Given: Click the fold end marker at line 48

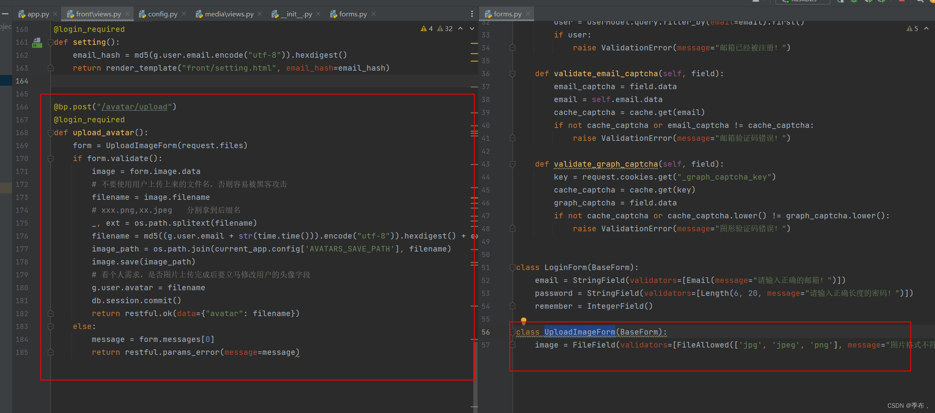Looking at the screenshot, I should 513,229.
